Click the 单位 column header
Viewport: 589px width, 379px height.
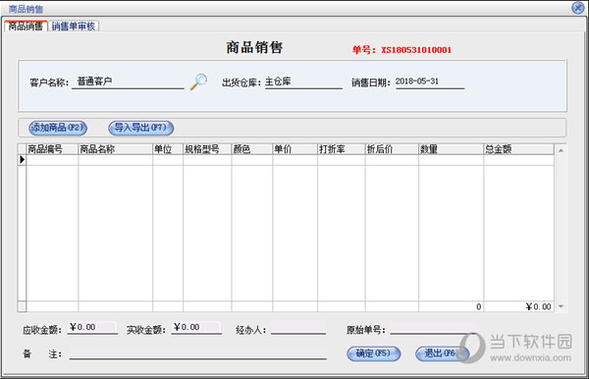click(168, 149)
